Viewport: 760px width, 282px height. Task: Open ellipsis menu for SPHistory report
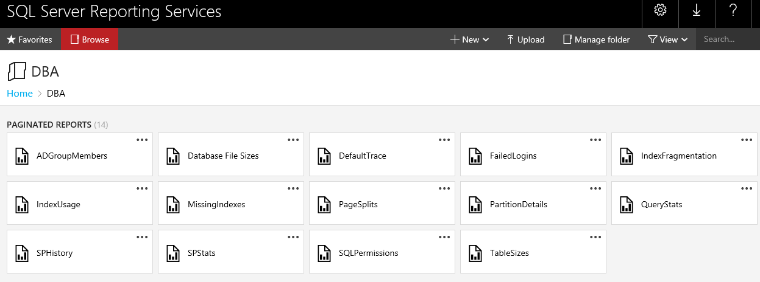click(142, 237)
